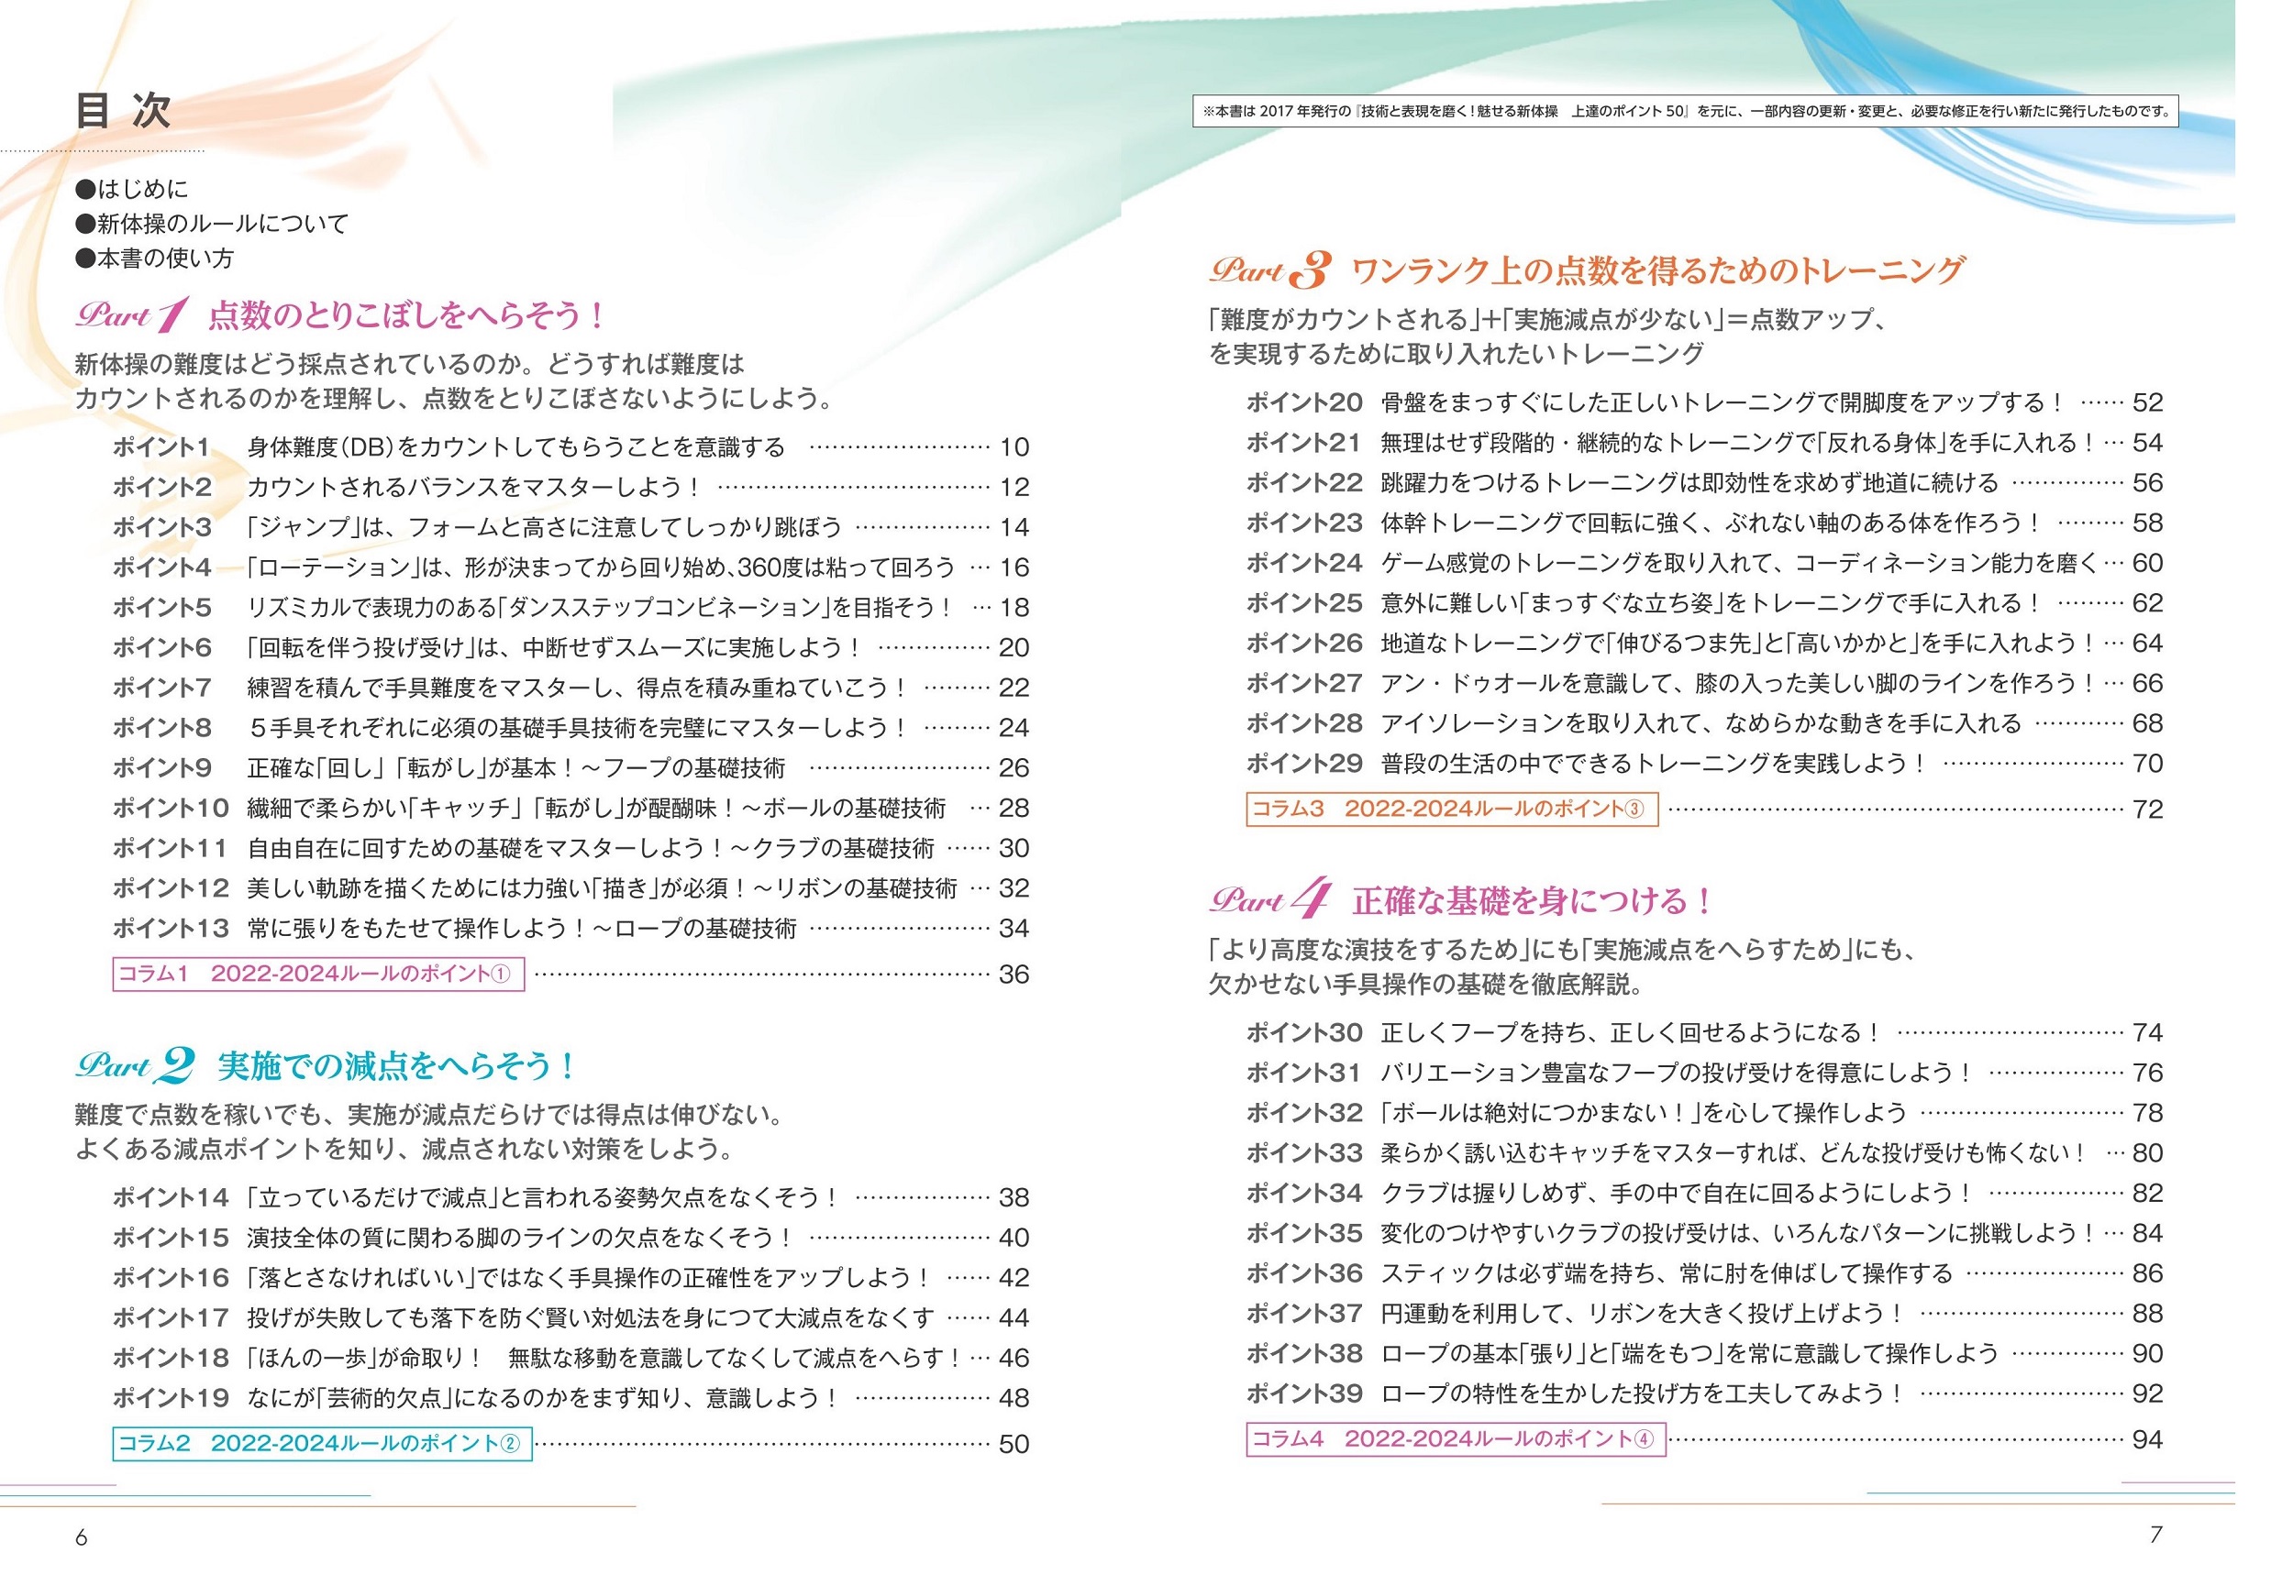Click page number 50 beside コラム2
The width and height of the screenshot is (2293, 1586).
point(1014,1445)
